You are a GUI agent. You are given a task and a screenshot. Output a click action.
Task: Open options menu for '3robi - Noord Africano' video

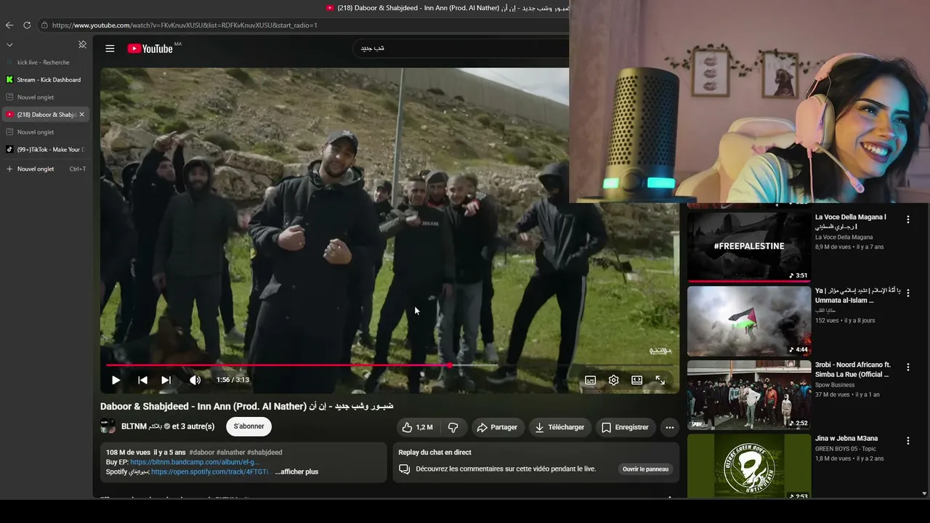[x=907, y=367]
